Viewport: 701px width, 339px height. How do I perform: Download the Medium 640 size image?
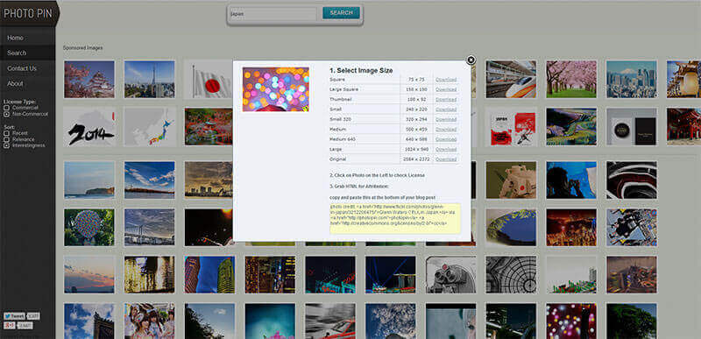pyautogui.click(x=446, y=139)
